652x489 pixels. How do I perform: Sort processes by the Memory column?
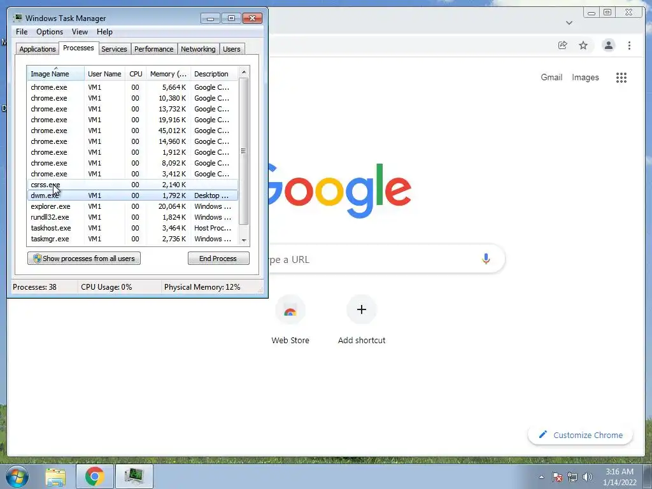click(168, 74)
